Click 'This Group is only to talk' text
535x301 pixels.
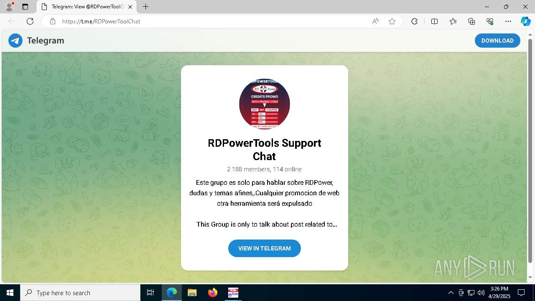267,224
